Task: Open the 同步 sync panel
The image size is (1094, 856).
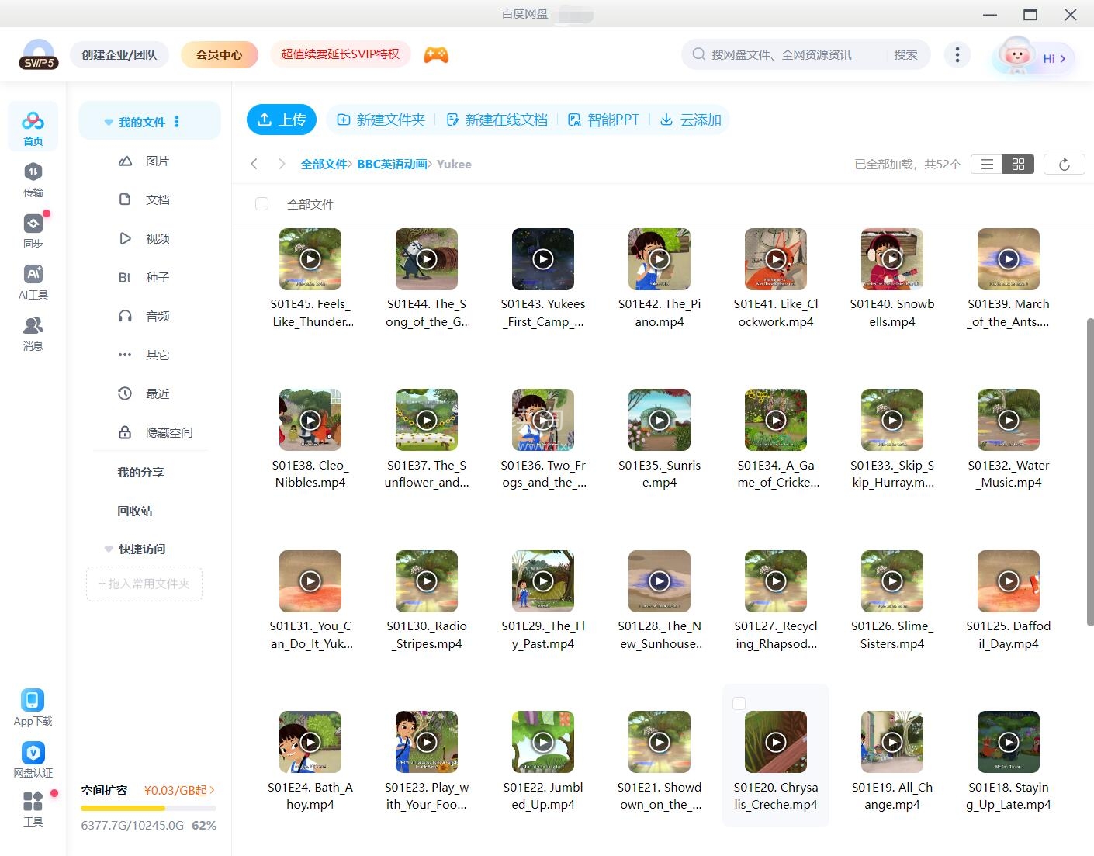Action: pyautogui.click(x=33, y=230)
